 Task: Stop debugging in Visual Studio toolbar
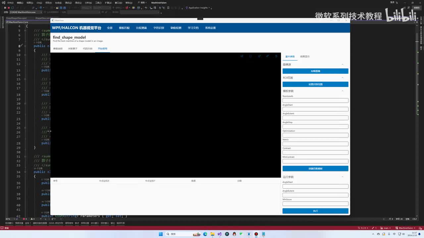[x=9, y=8]
